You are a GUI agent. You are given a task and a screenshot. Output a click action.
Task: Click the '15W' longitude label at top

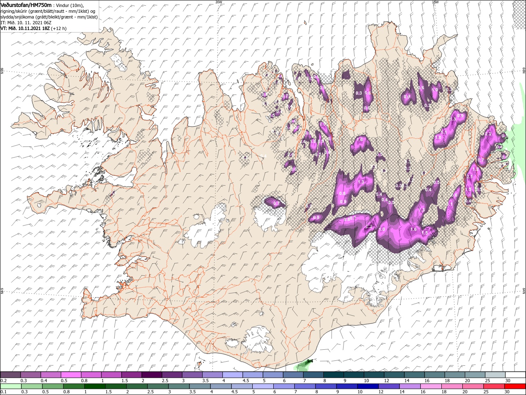click(435, 2)
